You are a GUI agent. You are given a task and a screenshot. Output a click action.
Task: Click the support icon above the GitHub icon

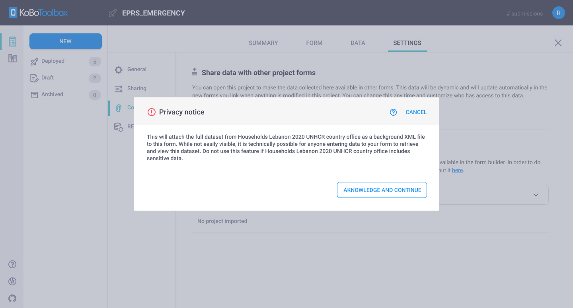tap(12, 281)
